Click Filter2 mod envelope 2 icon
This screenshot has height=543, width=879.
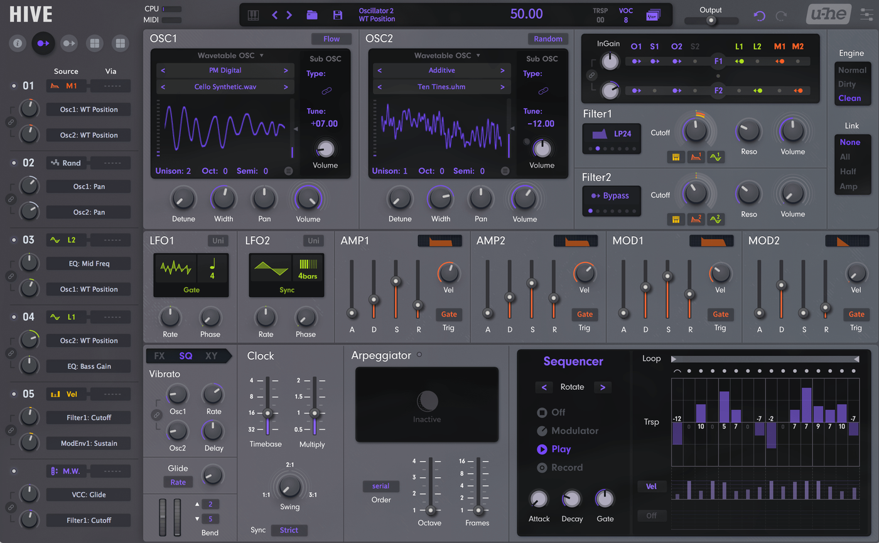coord(696,219)
